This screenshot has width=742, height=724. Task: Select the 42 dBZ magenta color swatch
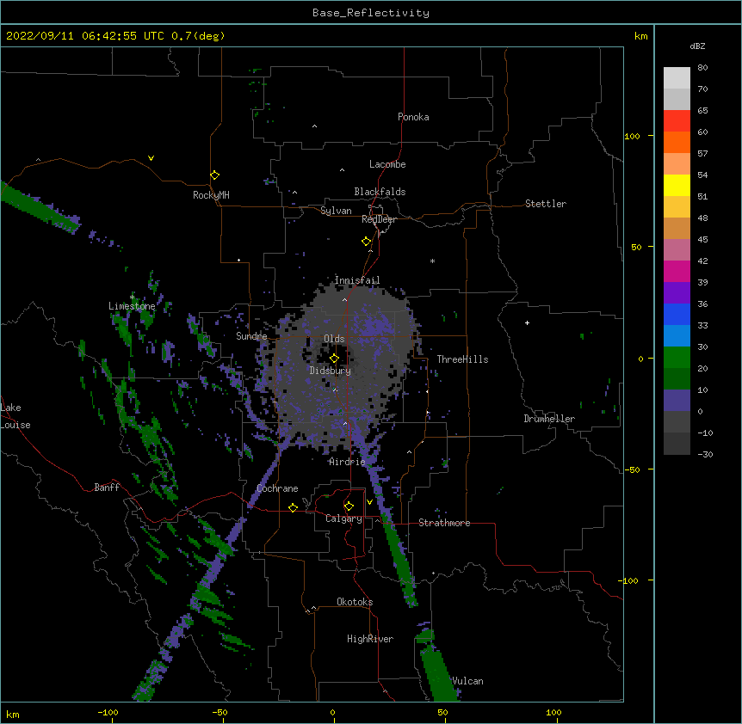677,271
